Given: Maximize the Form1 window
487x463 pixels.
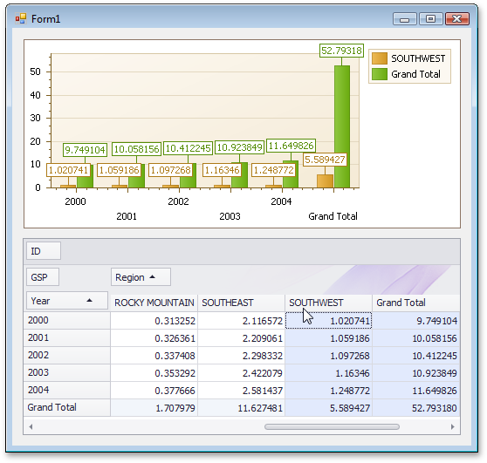Looking at the screenshot, I should [431, 18].
